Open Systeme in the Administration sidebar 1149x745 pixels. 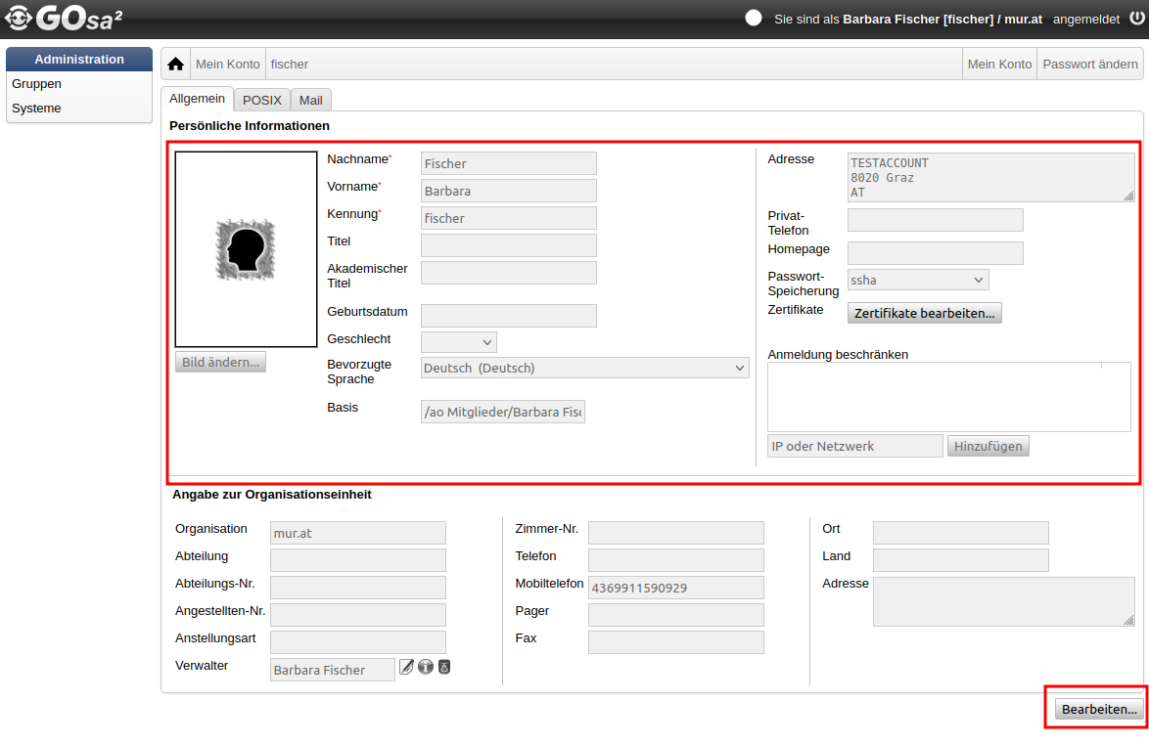37,109
